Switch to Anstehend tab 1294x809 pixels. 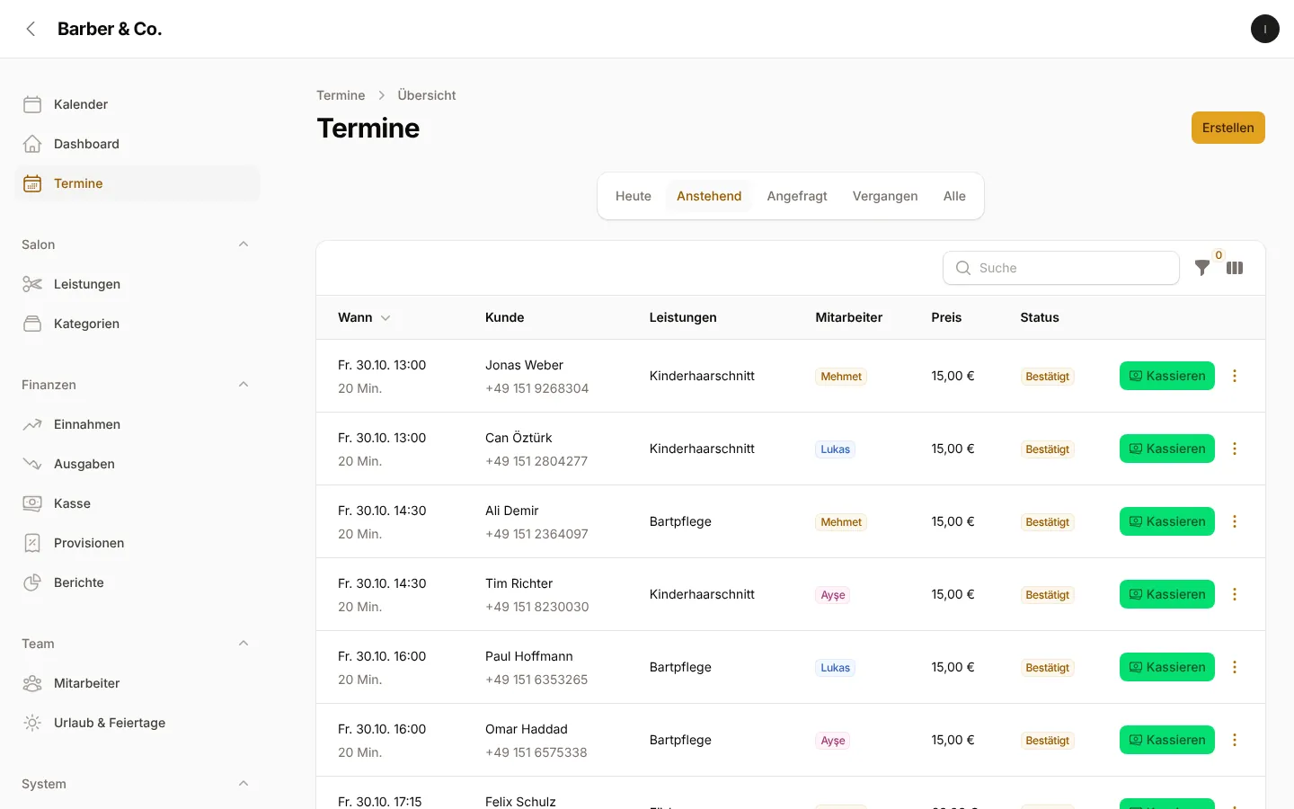(x=709, y=196)
